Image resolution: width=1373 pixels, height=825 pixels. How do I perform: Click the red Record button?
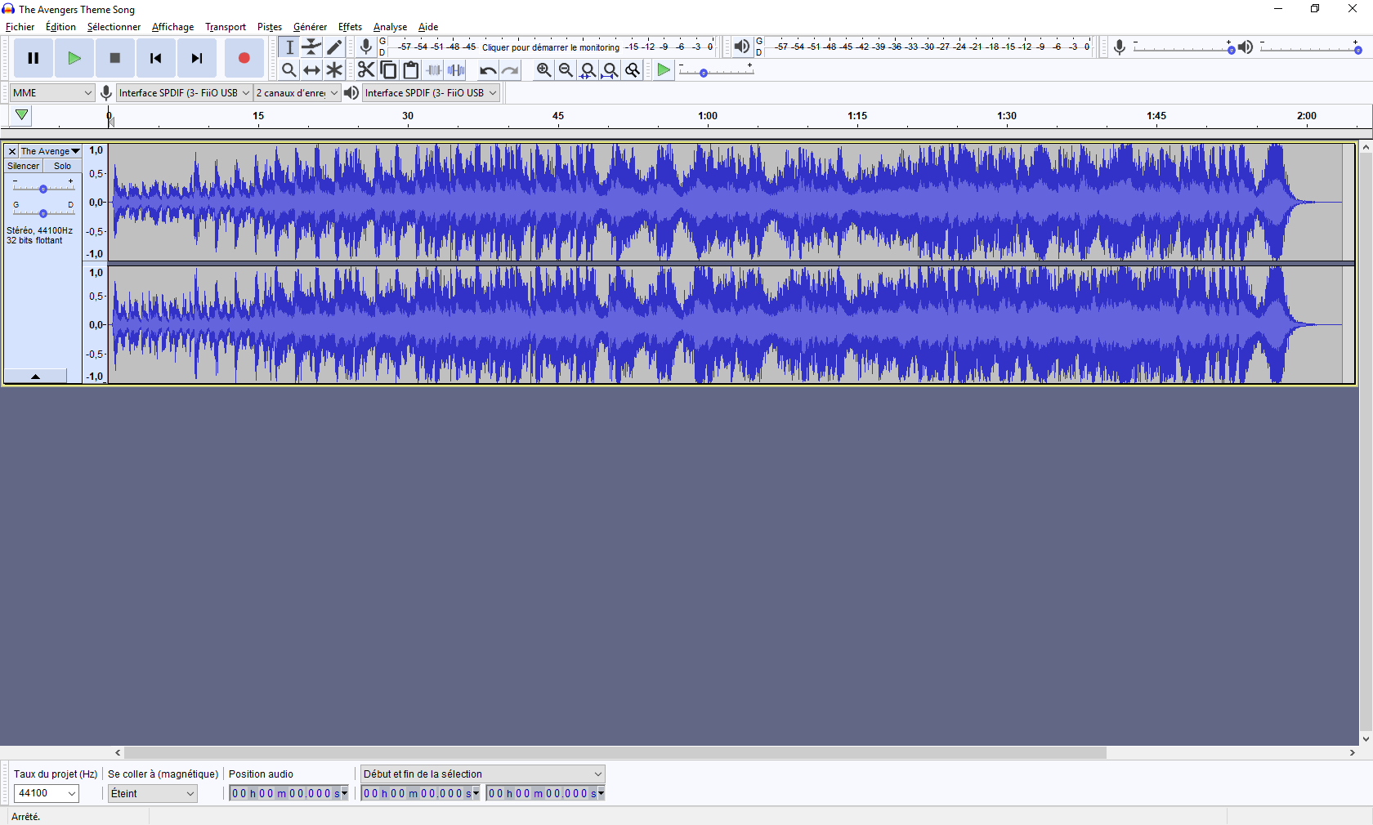(x=244, y=58)
